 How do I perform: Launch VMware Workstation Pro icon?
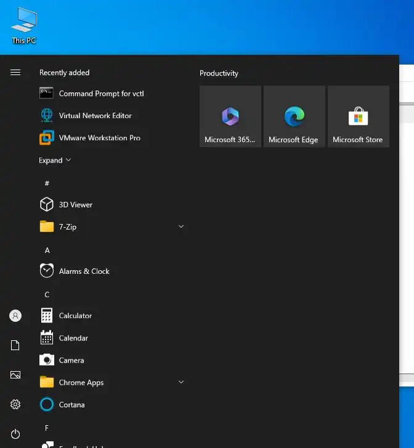coord(47,138)
